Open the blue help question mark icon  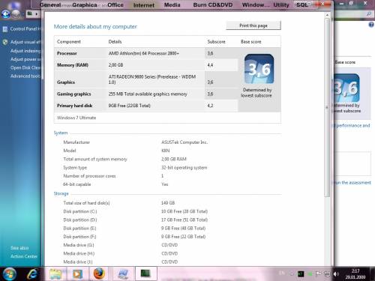[x=371, y=24]
